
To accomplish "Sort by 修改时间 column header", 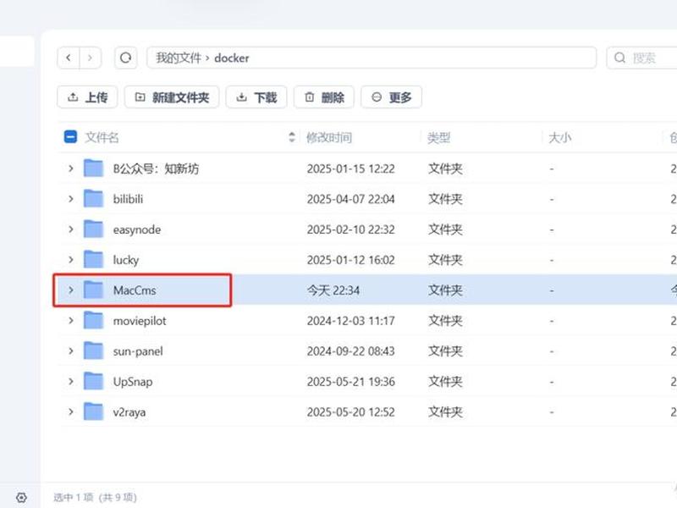I will coord(329,137).
